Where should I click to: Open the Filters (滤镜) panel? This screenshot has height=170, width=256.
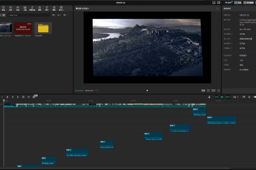tap(40, 8)
